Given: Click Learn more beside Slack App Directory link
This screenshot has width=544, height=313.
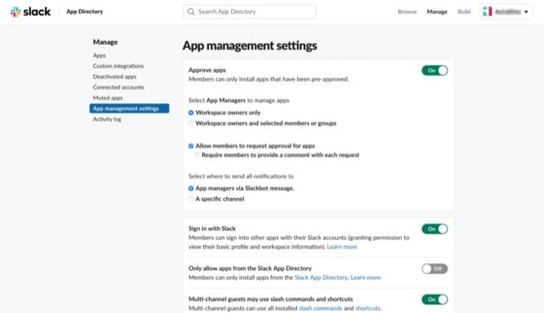Looking at the screenshot, I should pos(365,277).
